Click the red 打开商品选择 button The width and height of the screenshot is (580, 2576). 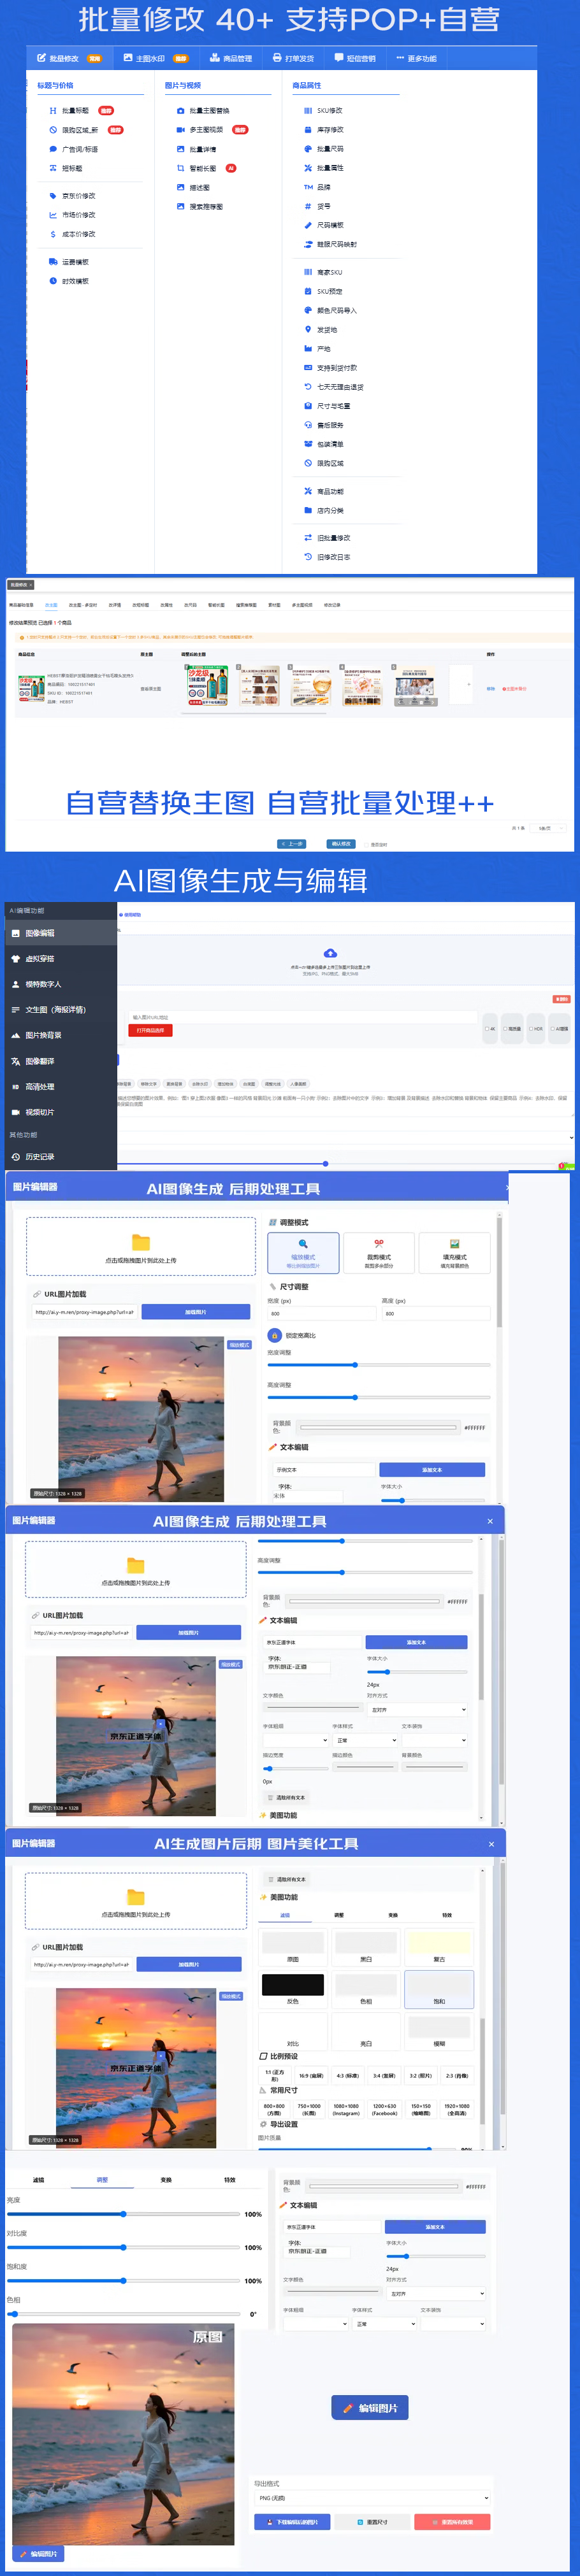point(151,1030)
